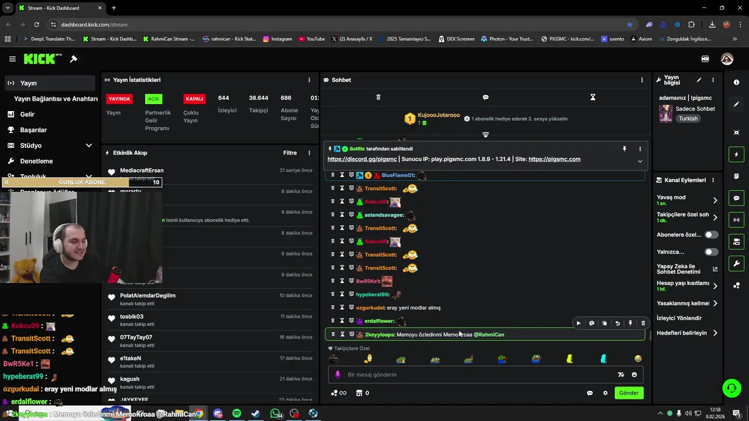Click the Turkish language tag
This screenshot has width=749, height=421.
[688, 119]
